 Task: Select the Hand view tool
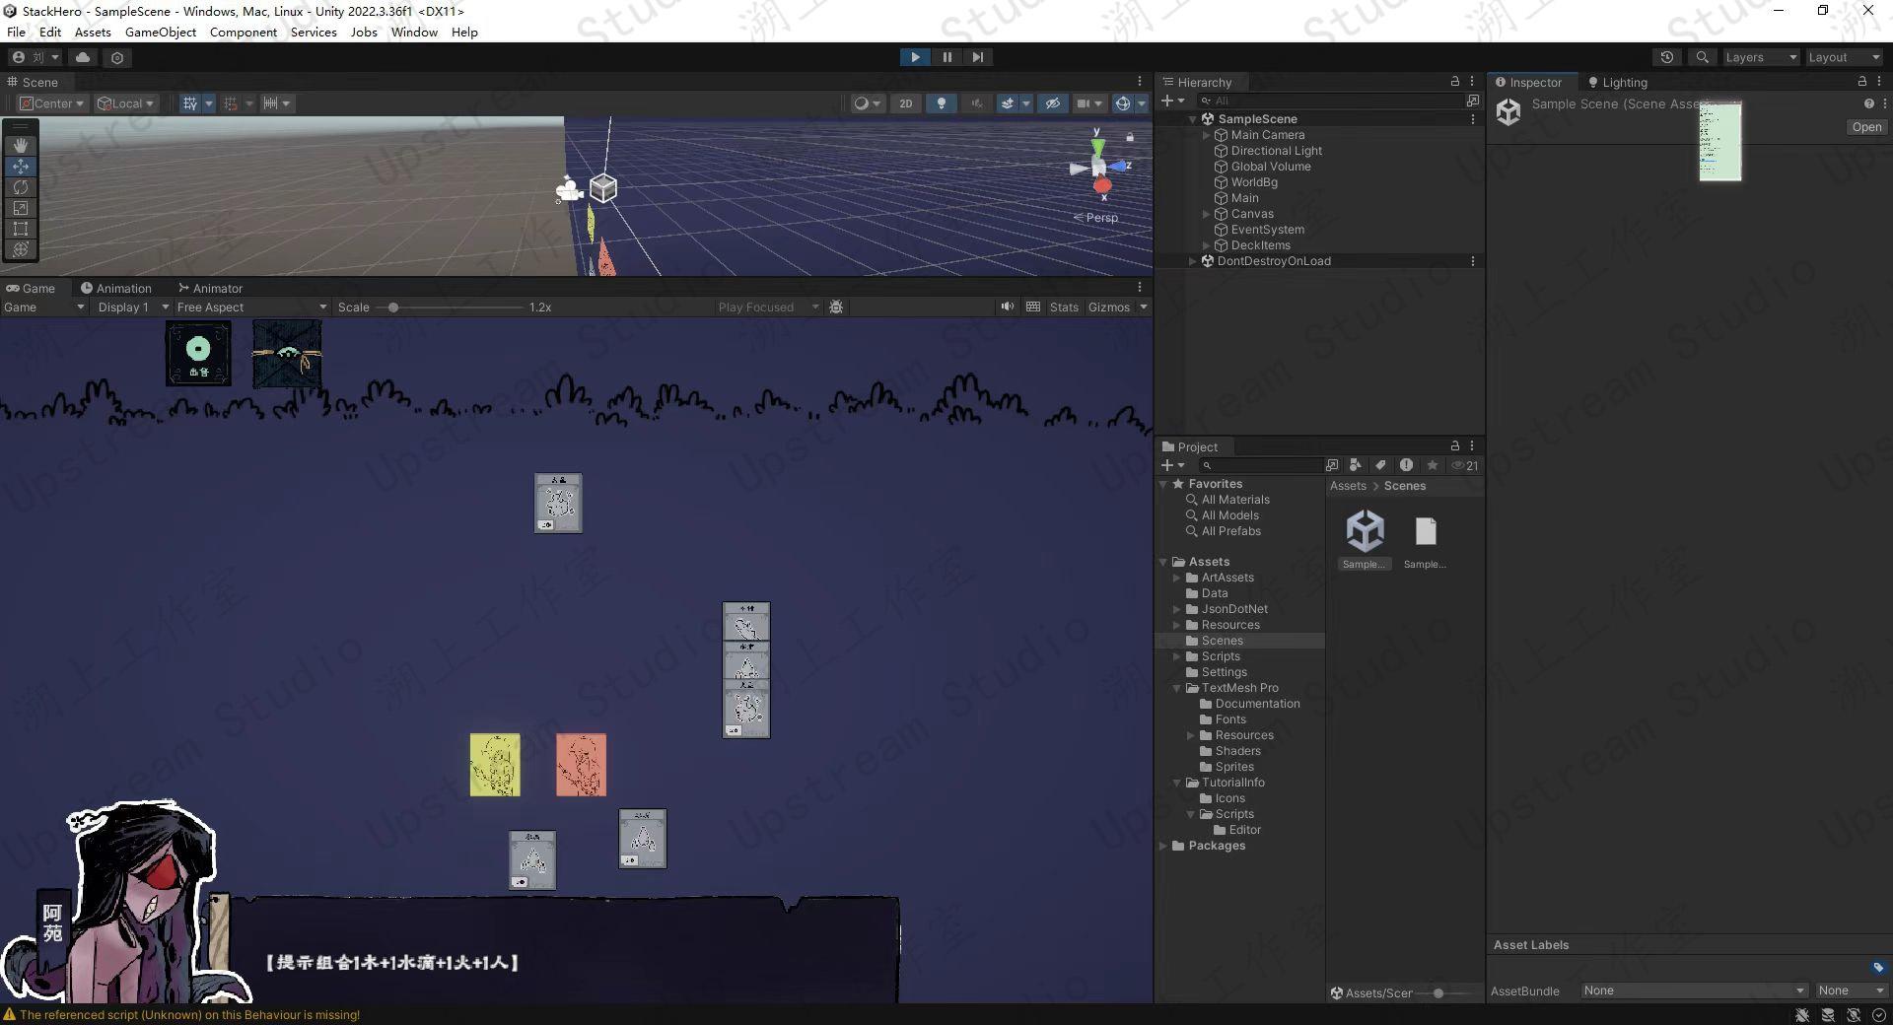(x=21, y=145)
